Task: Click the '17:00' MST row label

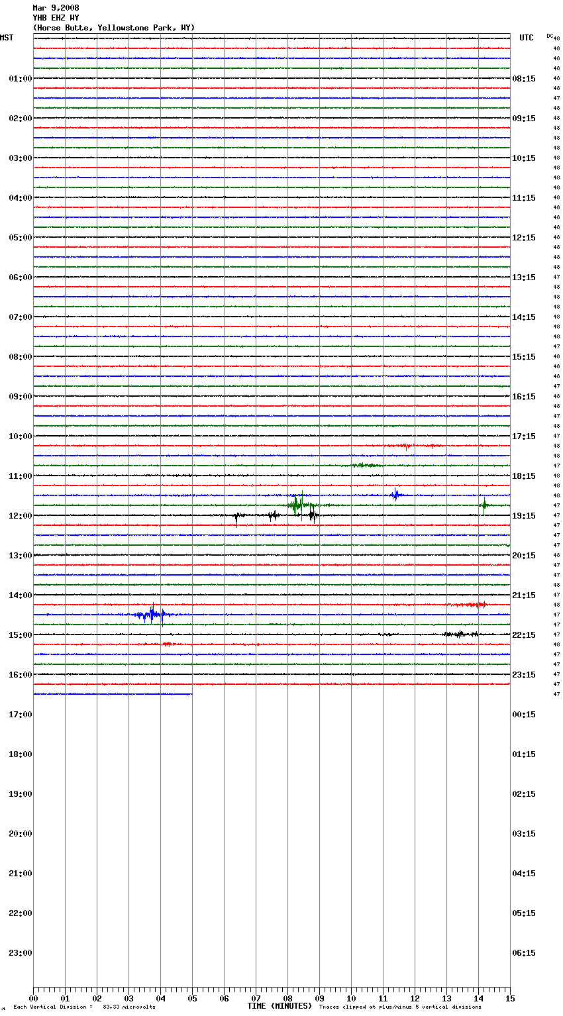Action: point(21,715)
